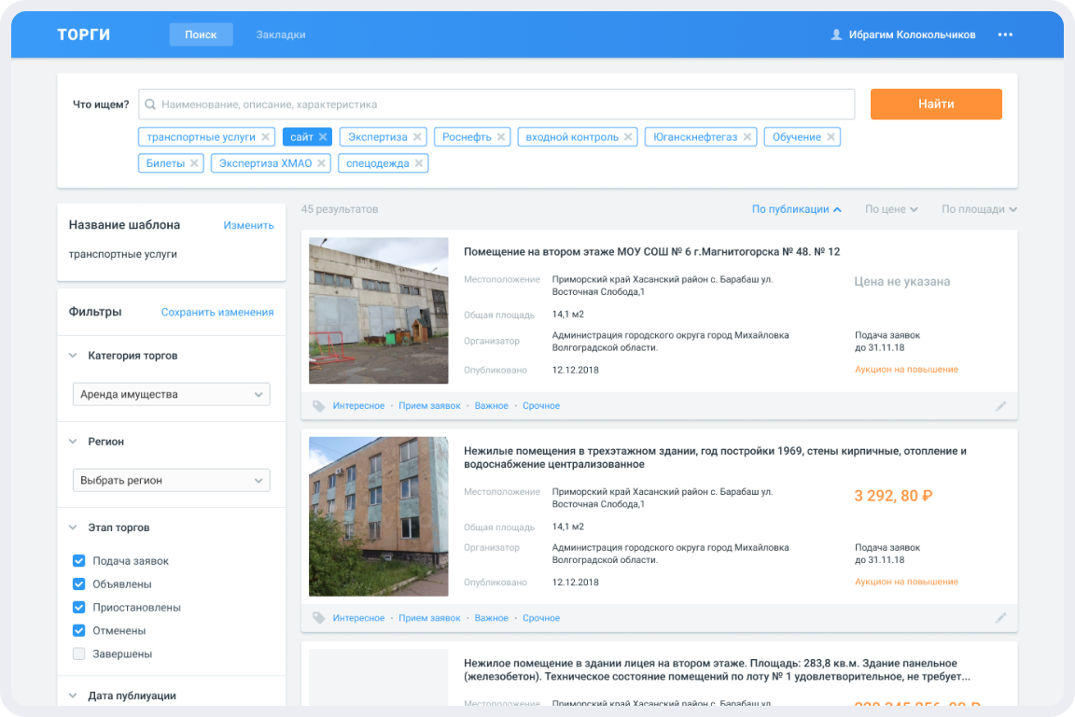Image resolution: width=1075 pixels, height=717 pixels.
Task: Collapse the 'Этап торгов' filter section
Action: coord(74,527)
